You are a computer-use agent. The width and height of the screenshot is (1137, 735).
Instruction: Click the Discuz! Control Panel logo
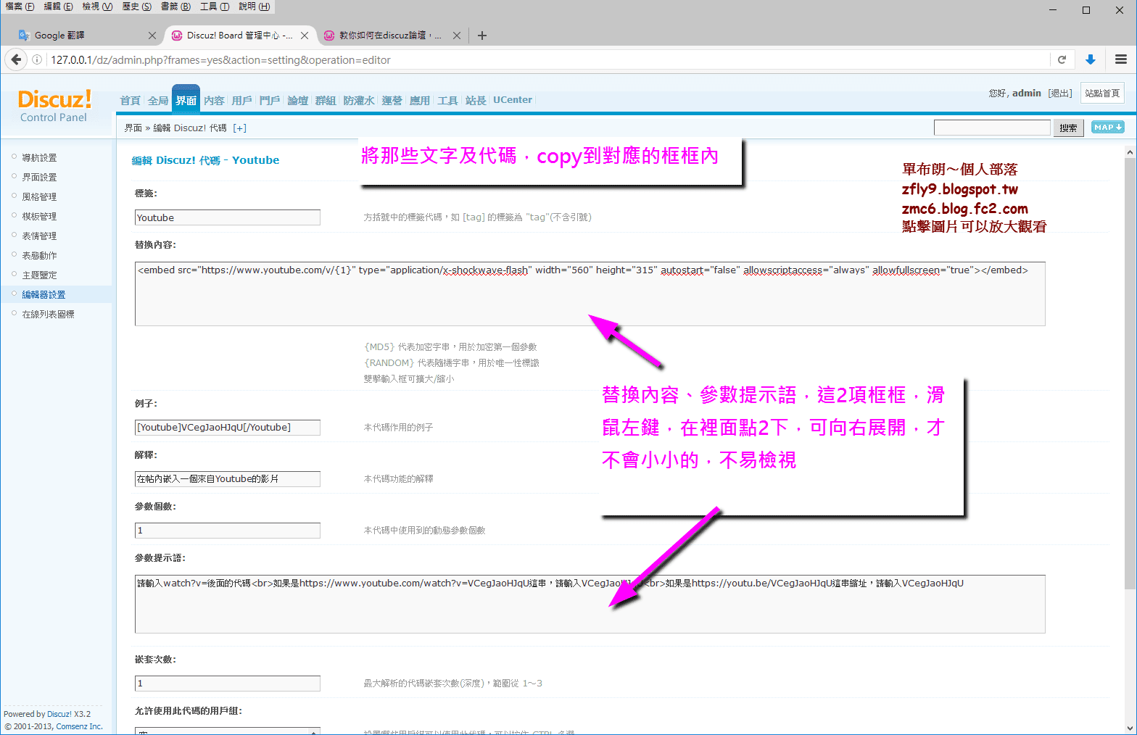(x=54, y=105)
